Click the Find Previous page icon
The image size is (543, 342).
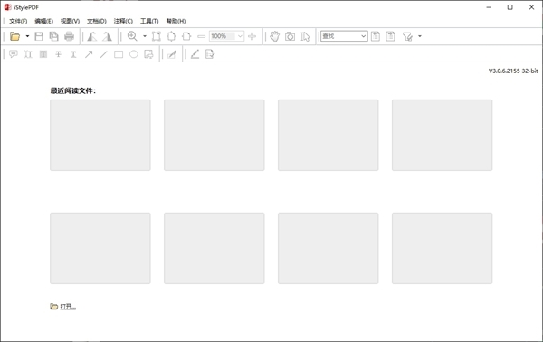point(376,36)
